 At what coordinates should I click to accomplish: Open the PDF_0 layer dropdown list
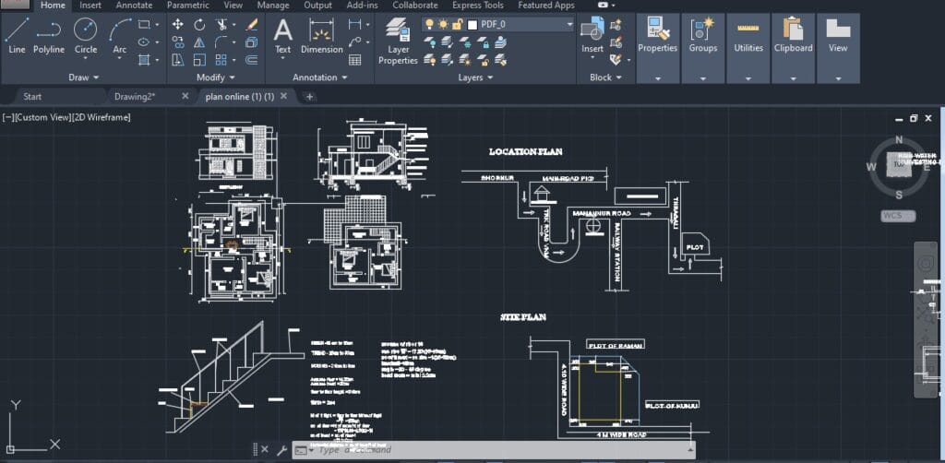569,24
